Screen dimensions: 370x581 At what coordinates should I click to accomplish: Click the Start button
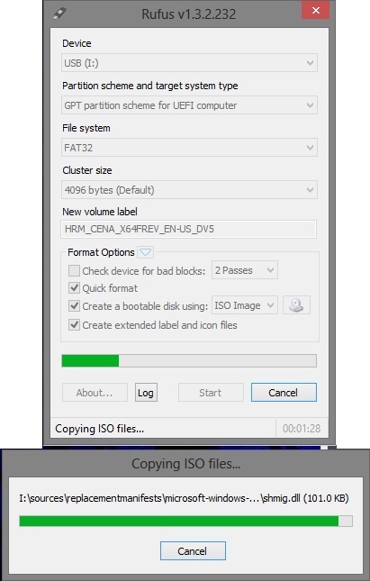[211, 393]
